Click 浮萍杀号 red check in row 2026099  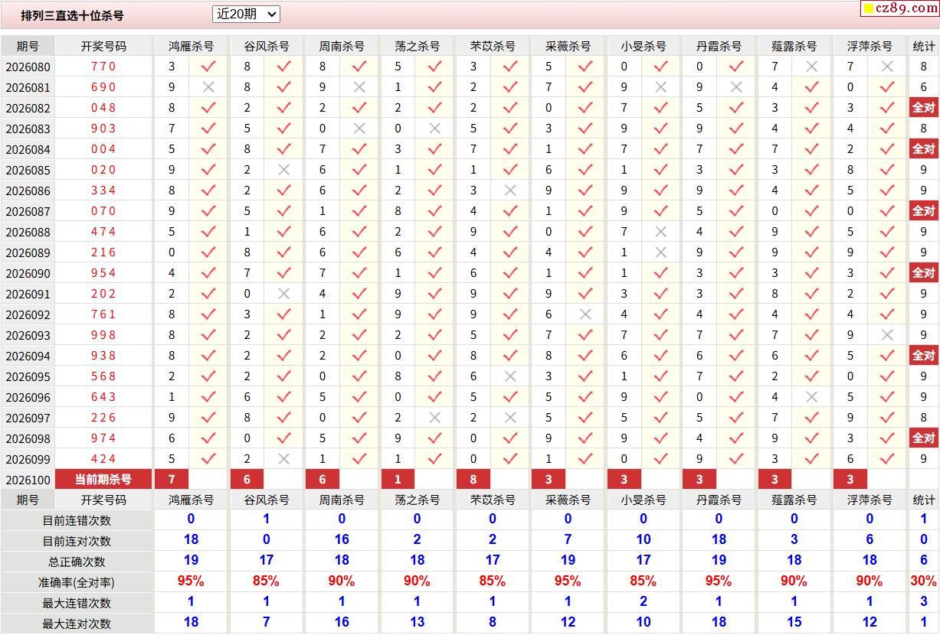887,459
